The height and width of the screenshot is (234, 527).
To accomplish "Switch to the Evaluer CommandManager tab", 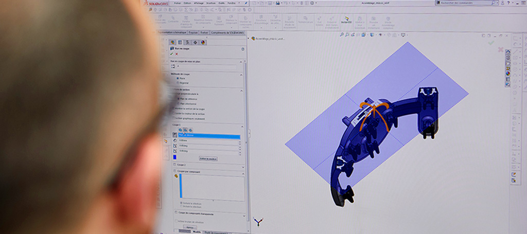I will click(x=204, y=32).
